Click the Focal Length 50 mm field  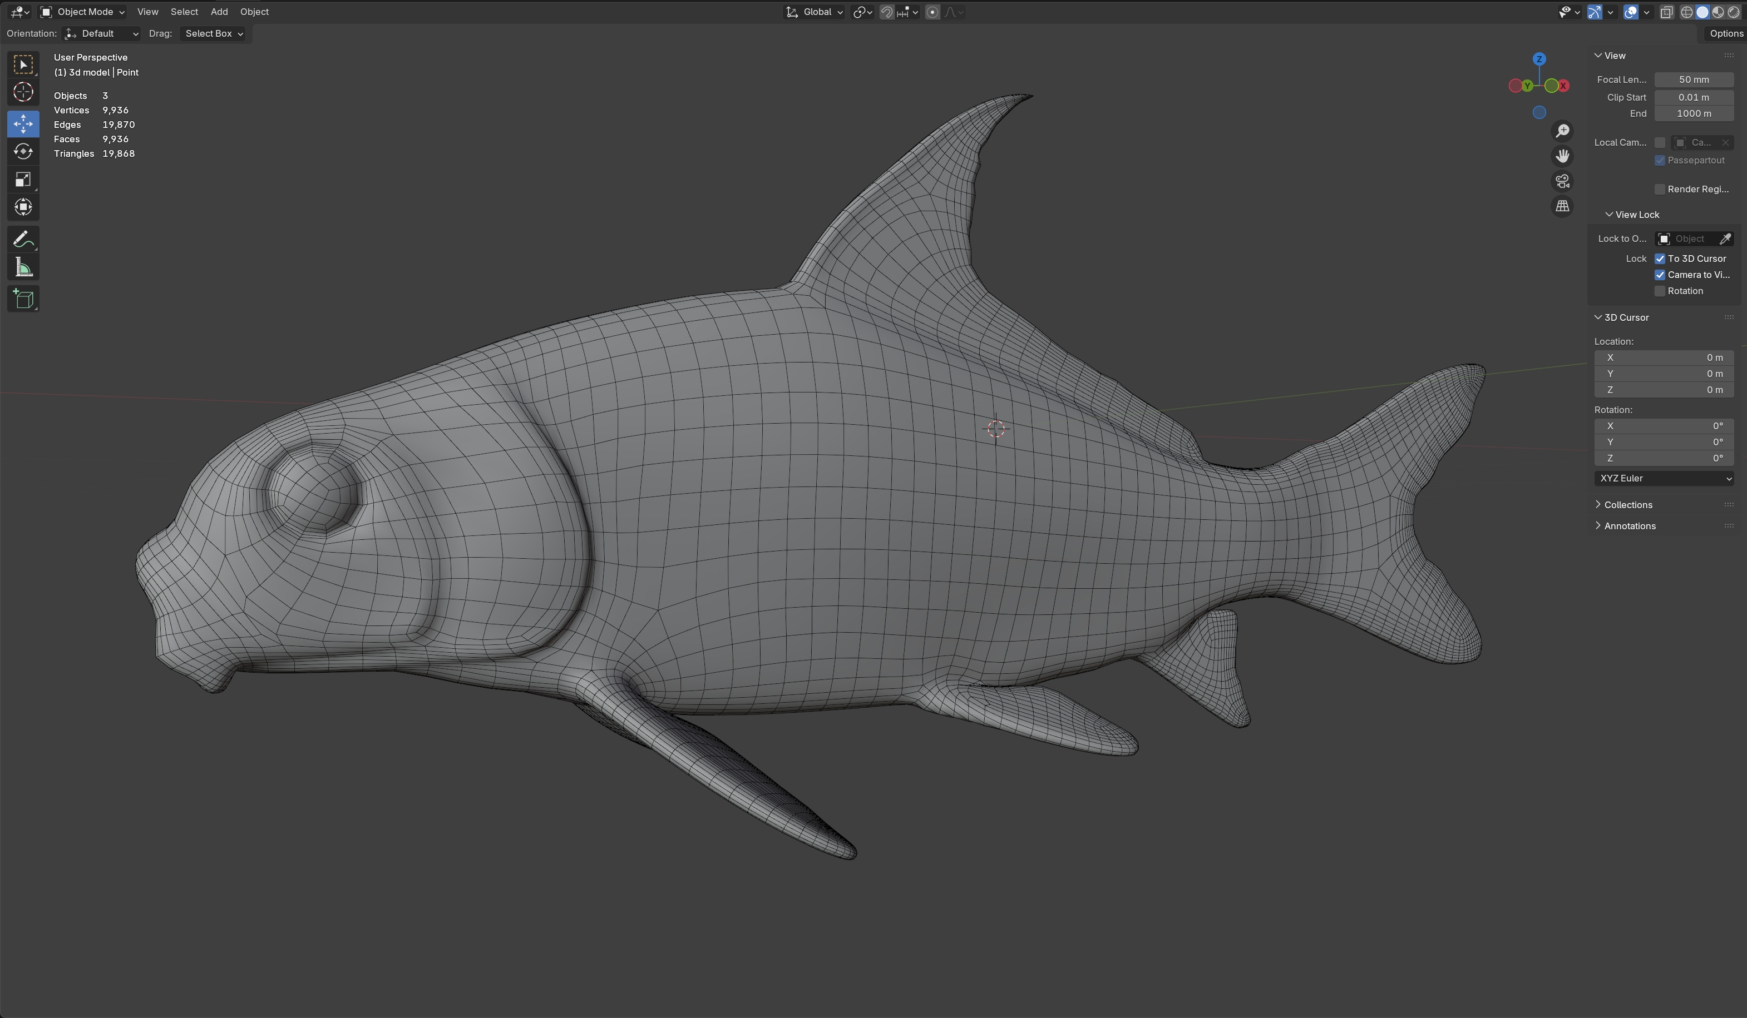(x=1693, y=80)
